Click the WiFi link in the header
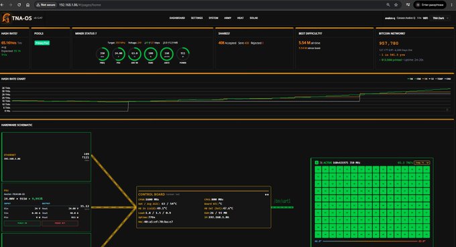The image size is (456, 247). tap(425, 18)
